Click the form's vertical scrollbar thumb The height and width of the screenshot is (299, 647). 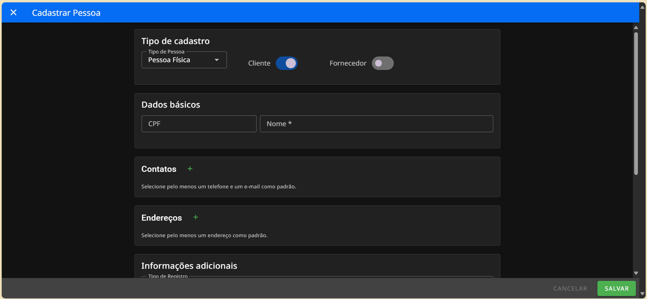point(636,103)
